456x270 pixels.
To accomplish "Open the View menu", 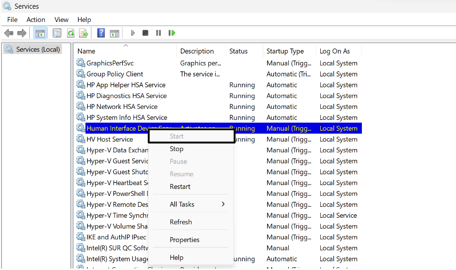I will (61, 20).
